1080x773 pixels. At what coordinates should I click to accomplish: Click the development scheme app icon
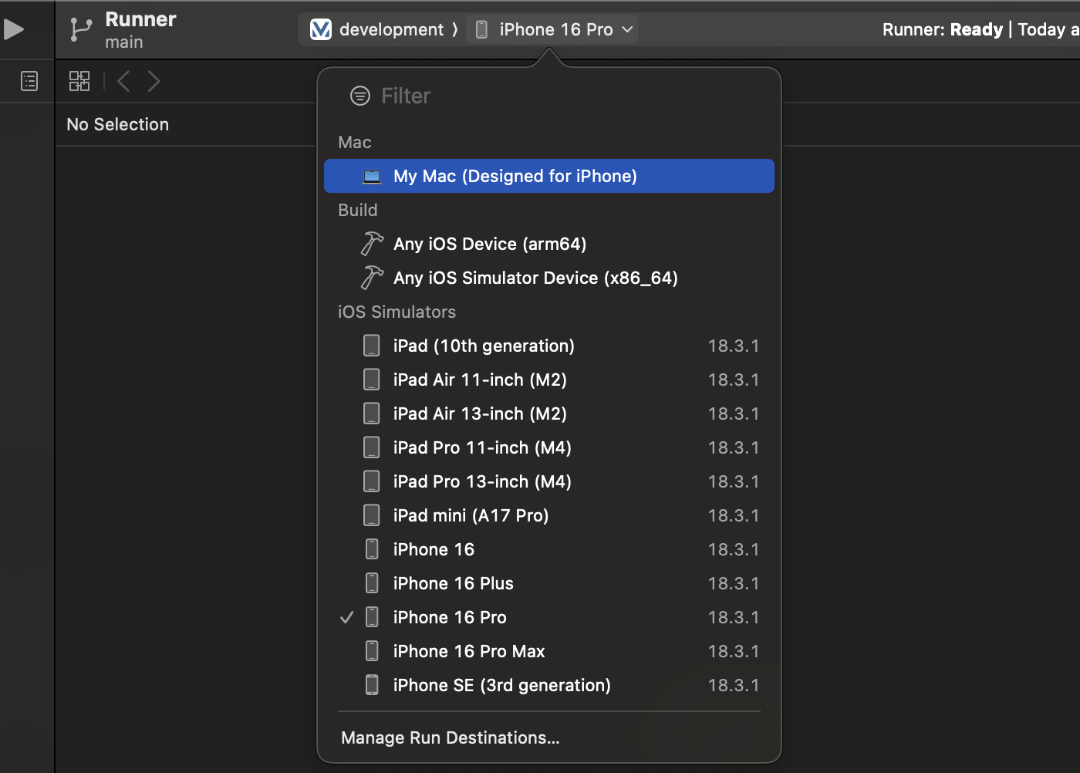tap(321, 29)
